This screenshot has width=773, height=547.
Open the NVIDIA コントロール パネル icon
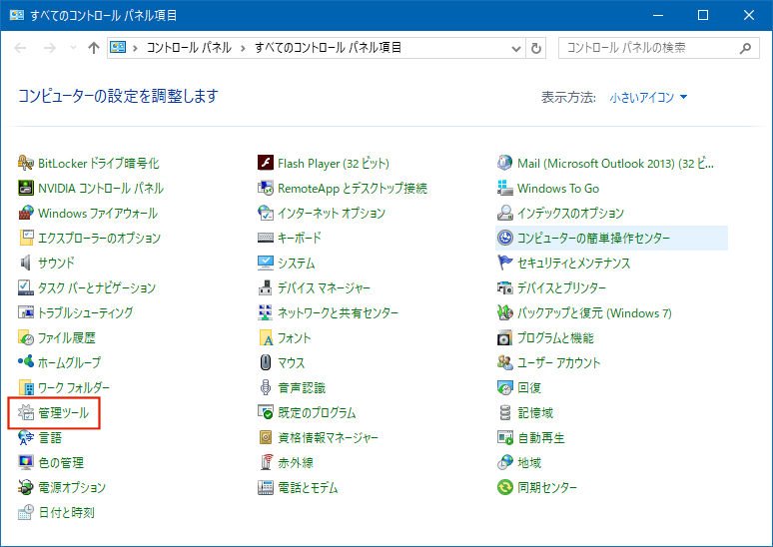coord(26,188)
